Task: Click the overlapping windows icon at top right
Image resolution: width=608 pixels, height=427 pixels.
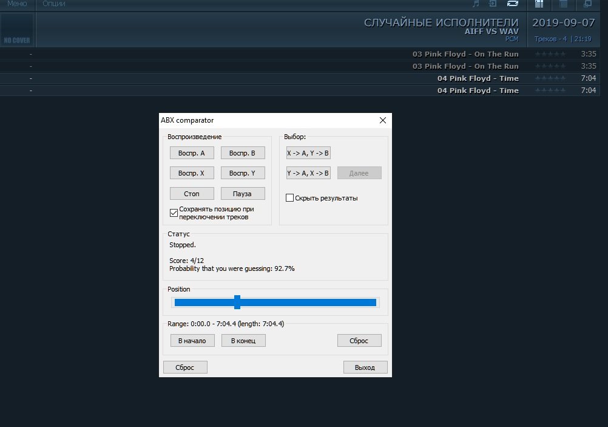Action: (x=588, y=4)
